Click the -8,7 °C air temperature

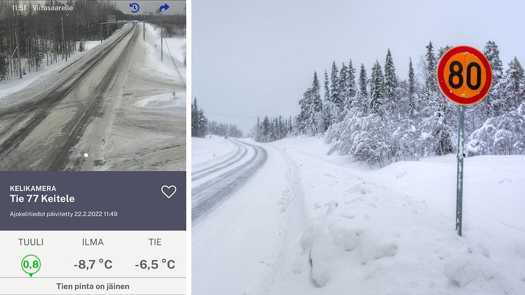tap(93, 265)
